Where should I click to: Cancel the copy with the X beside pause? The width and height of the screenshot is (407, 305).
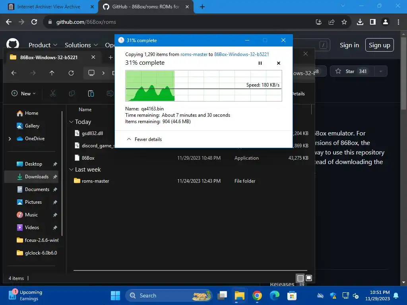coord(279,63)
